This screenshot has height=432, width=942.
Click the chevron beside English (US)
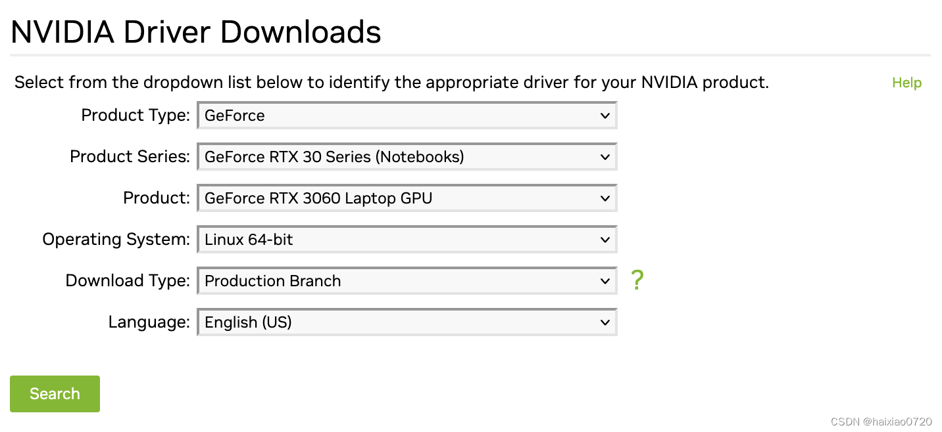pos(606,322)
